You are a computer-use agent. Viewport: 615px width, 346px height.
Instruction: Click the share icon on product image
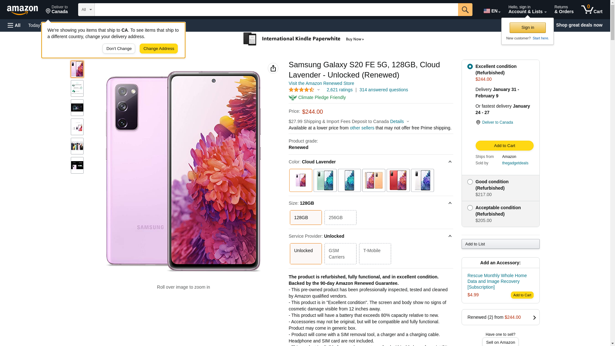[273, 68]
